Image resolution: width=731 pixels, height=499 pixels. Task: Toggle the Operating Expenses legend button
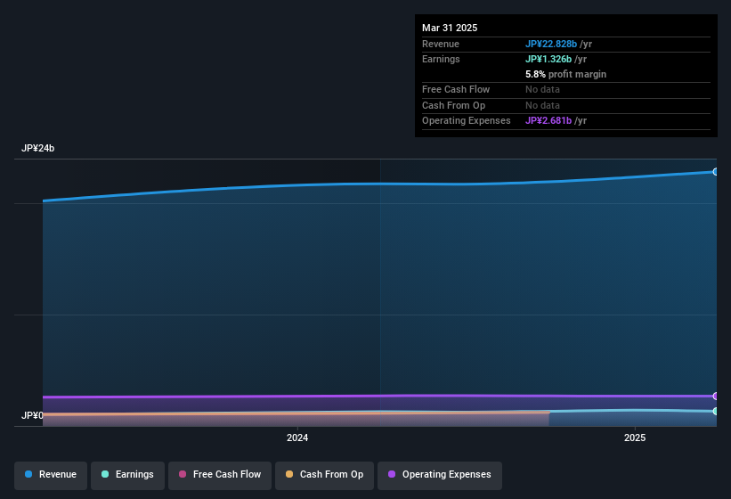click(440, 475)
